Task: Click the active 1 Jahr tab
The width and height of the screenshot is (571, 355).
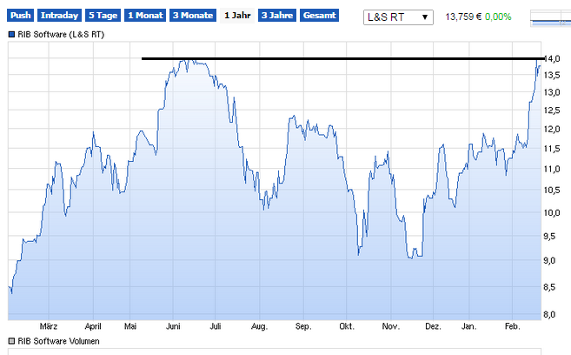Action: click(x=236, y=17)
